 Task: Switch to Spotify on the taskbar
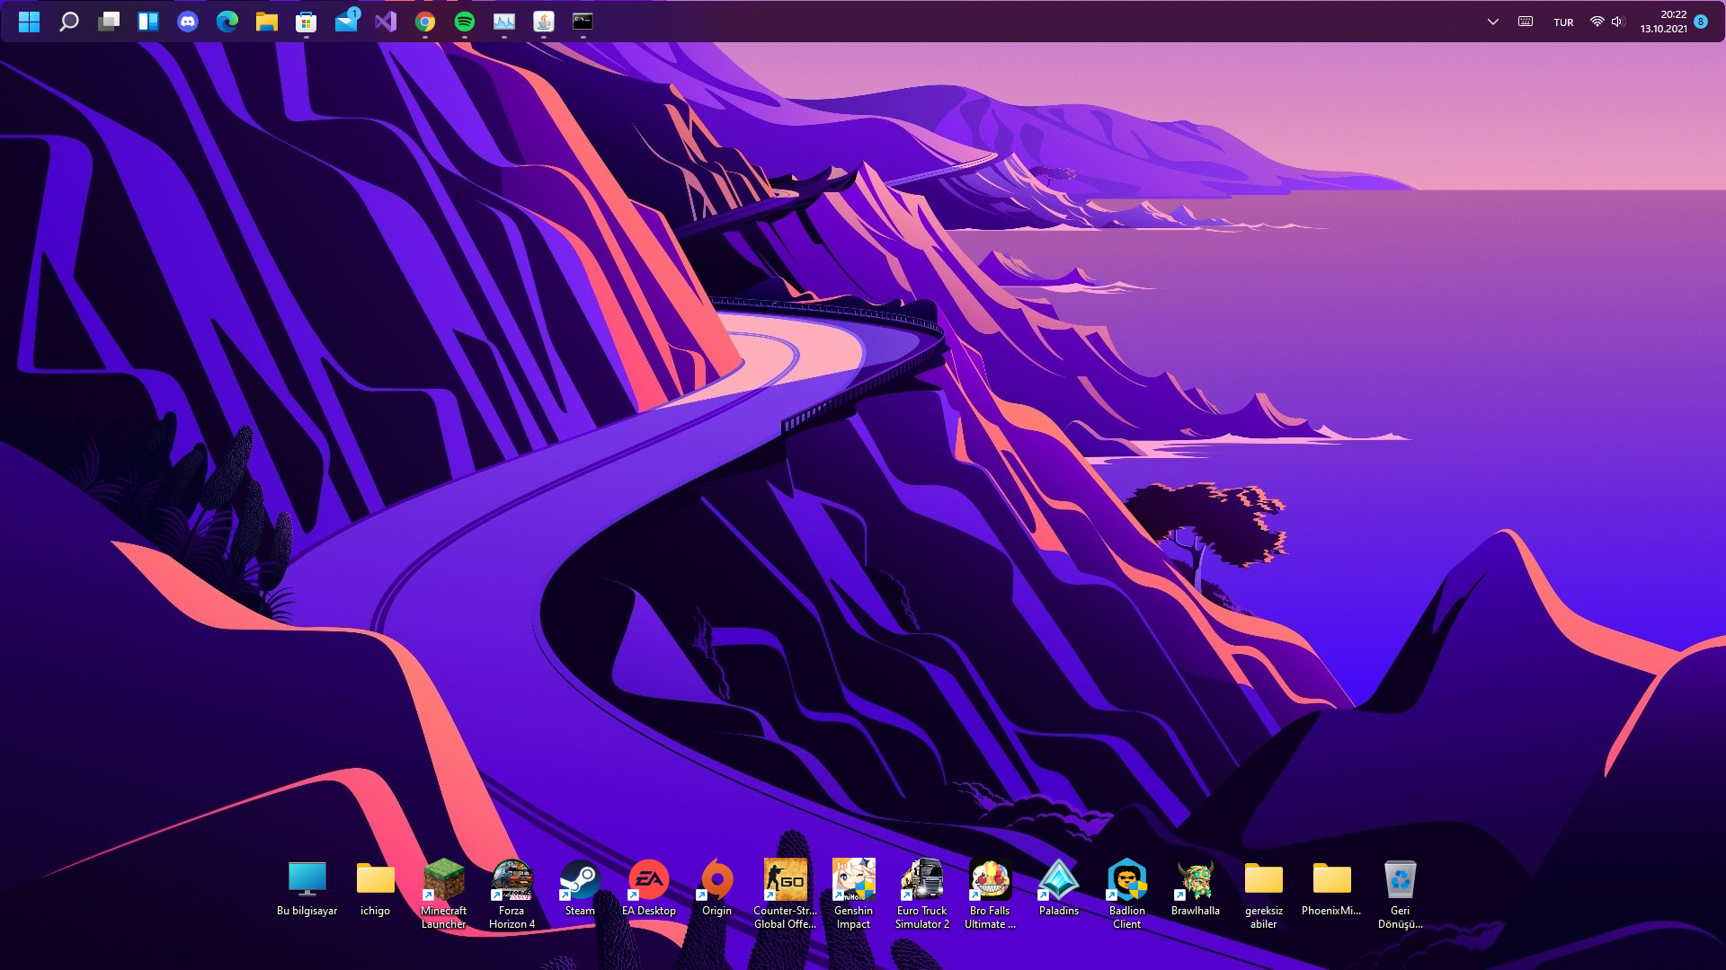[465, 22]
